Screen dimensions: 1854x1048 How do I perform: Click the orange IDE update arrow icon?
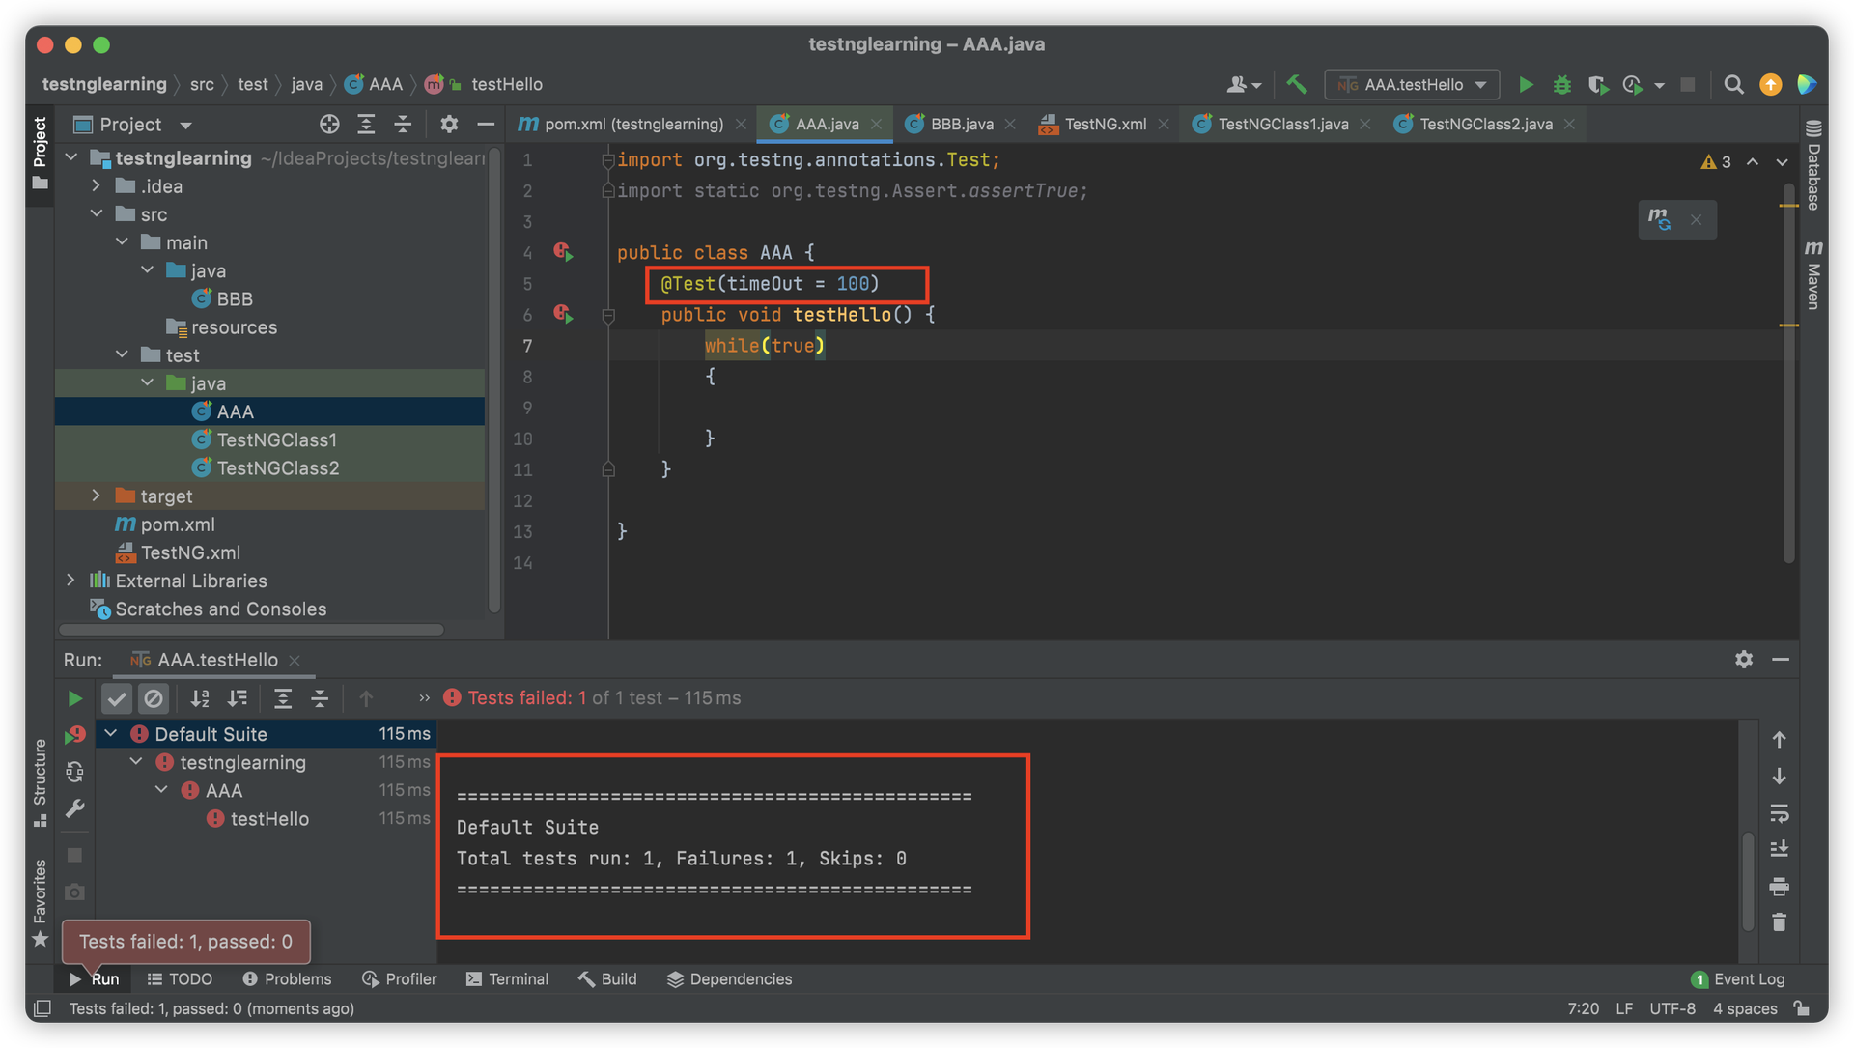point(1770,85)
